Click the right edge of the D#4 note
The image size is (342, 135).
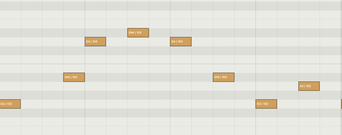pos(148,33)
